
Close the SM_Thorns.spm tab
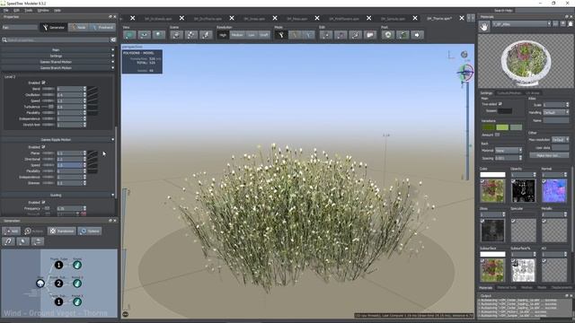coord(462,18)
